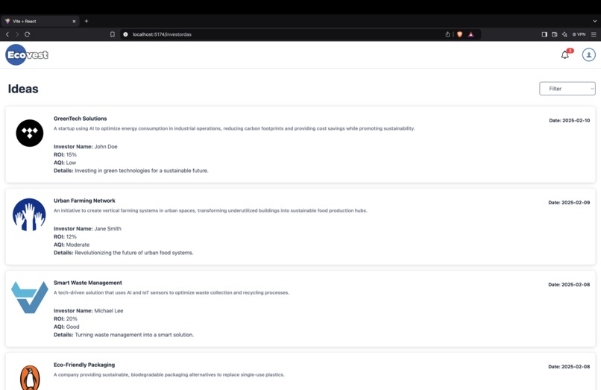Click Eco-Friendly Packaging's Date: 2025-02-08
601x390 pixels.
[569, 367]
